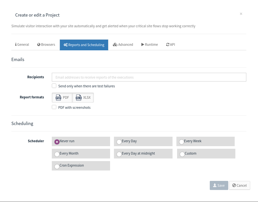Click the ban icon on Cancel button
258x202 pixels.
(x=234, y=185)
